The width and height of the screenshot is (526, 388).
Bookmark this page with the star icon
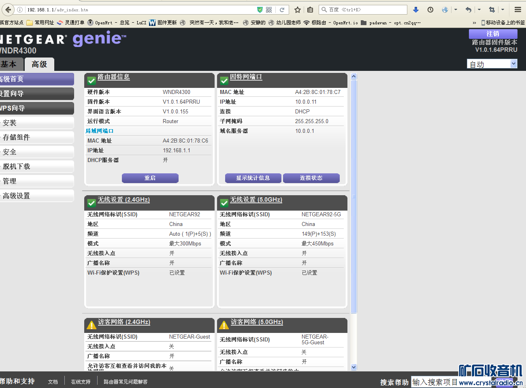[x=298, y=10]
